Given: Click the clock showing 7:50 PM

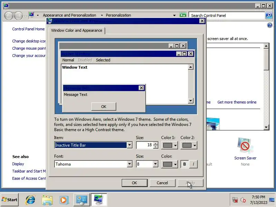Looking at the screenshot, I should [258, 197].
